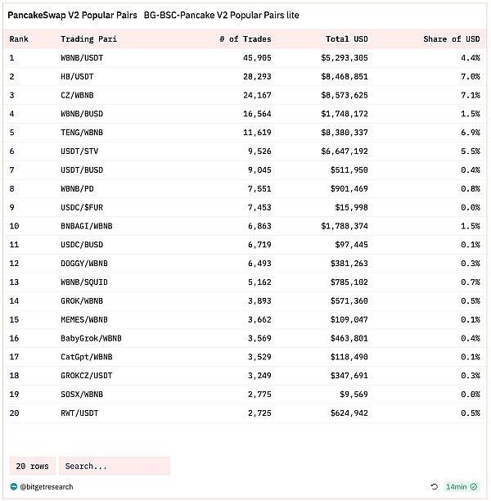Sort by # of Trades column header
The image size is (491, 501).
pos(245,38)
